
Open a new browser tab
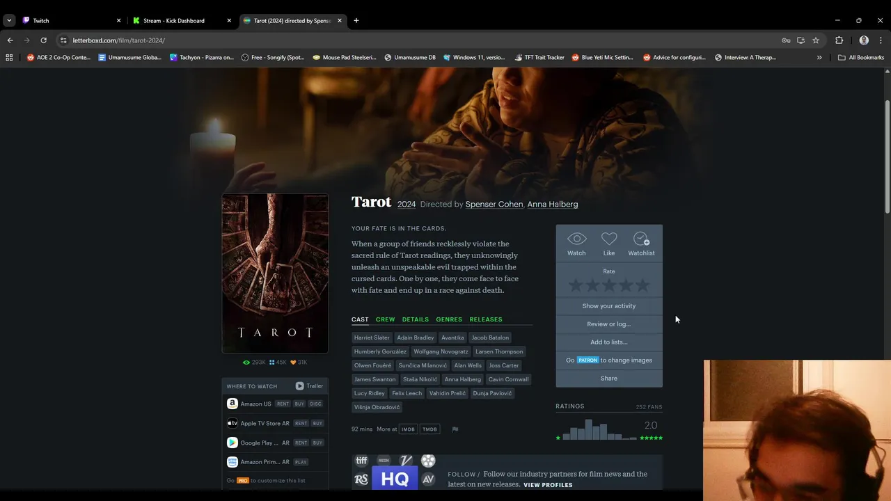(356, 21)
